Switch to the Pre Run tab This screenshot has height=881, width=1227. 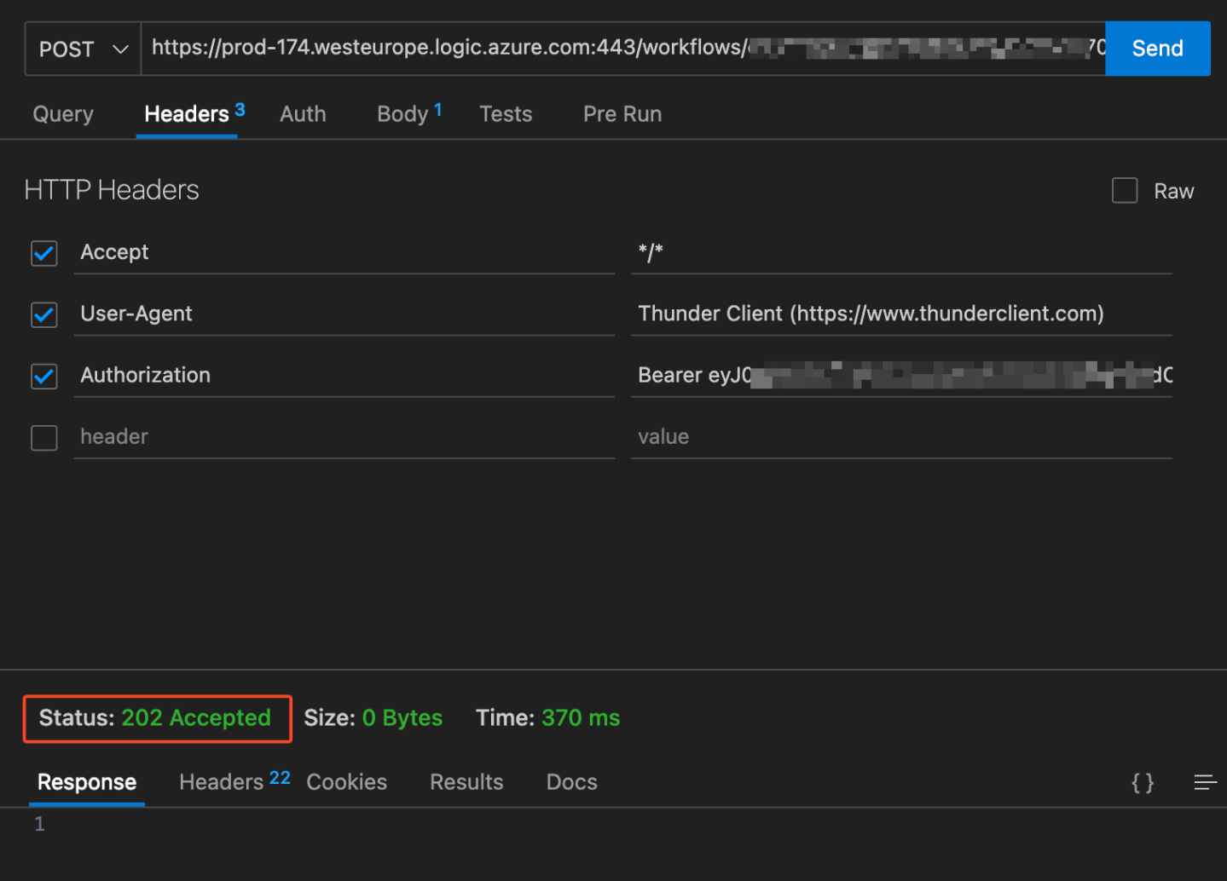[622, 113]
